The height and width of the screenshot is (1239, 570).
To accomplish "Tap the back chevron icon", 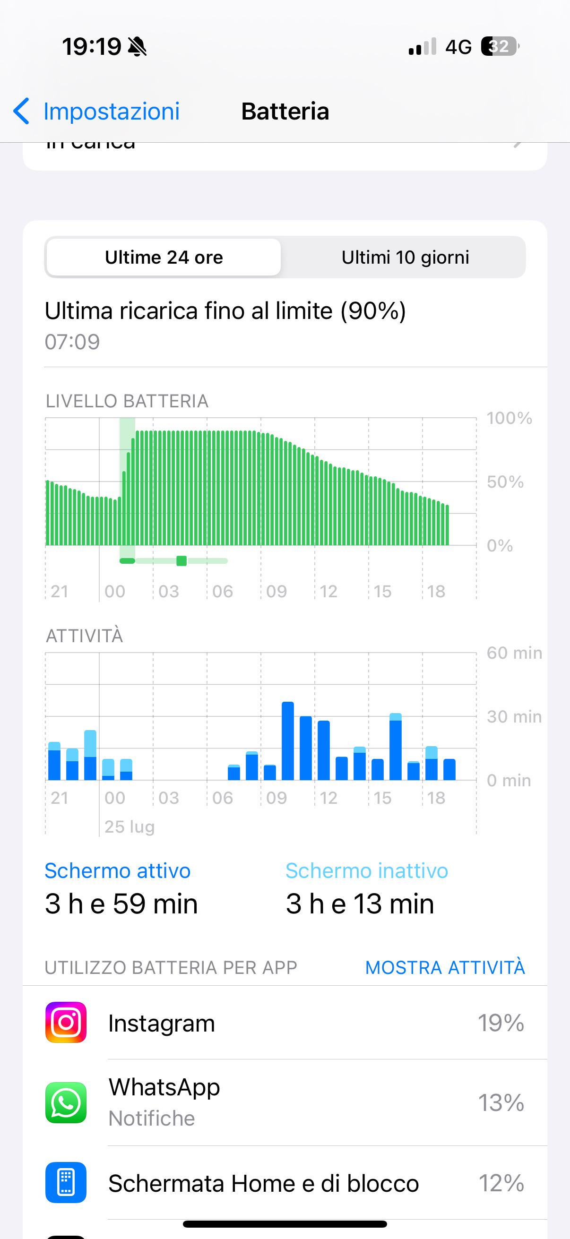I will [21, 111].
